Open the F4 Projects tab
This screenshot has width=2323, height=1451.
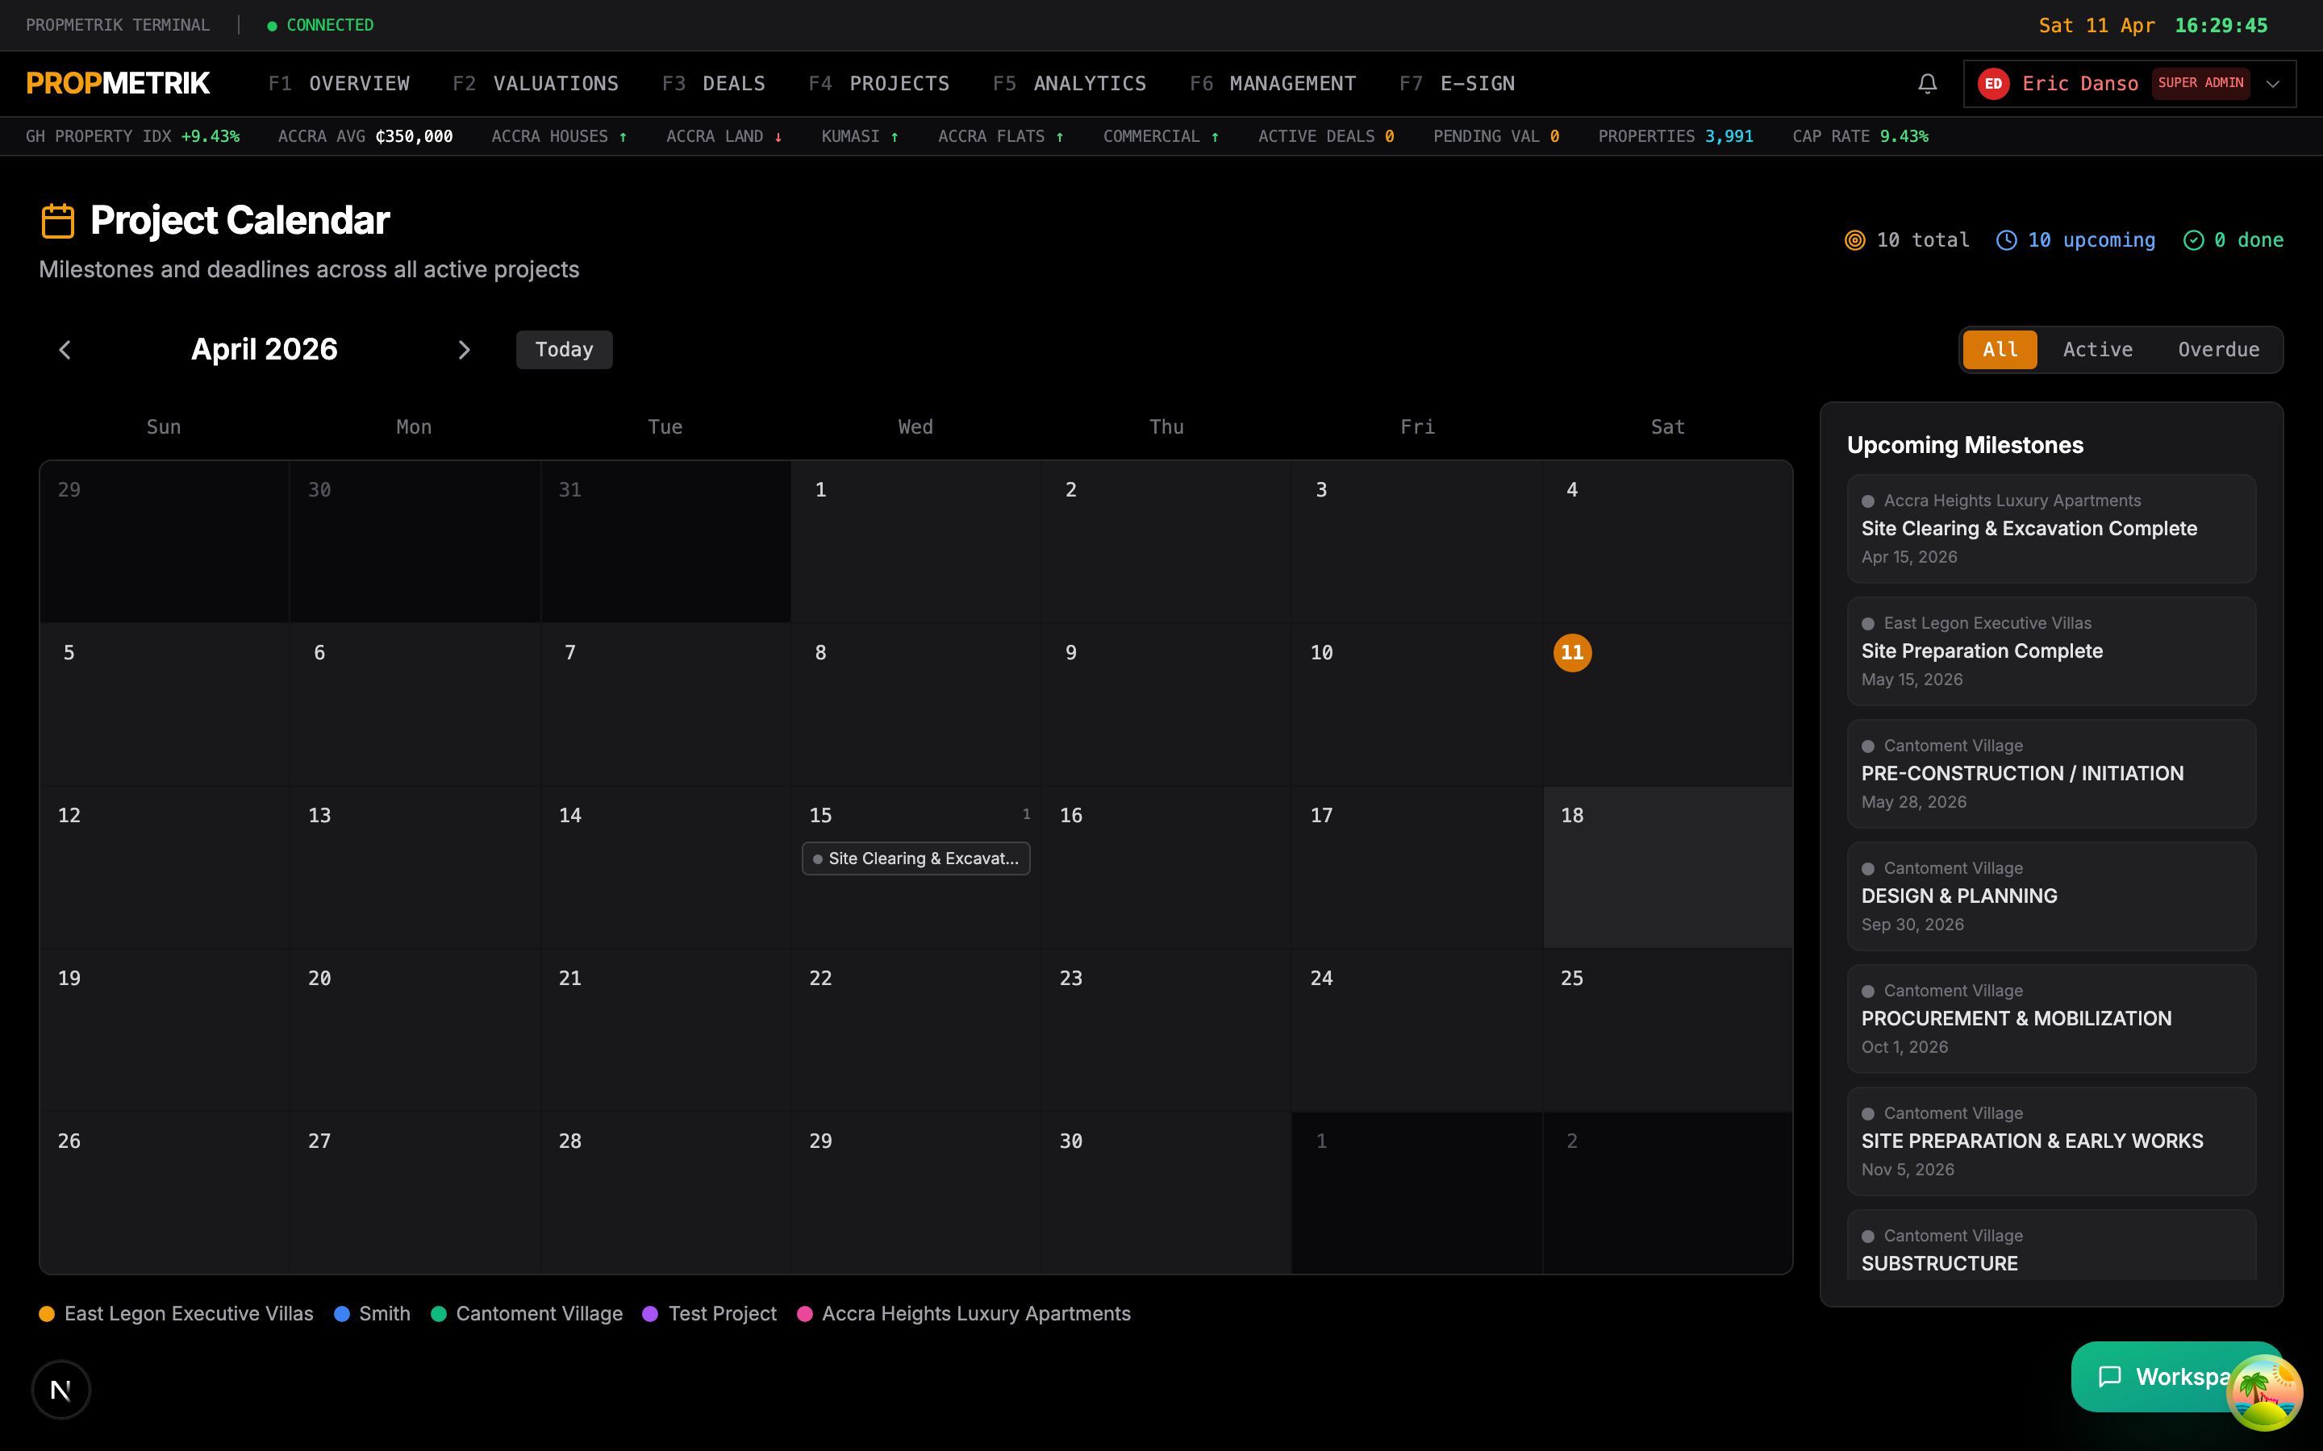(x=878, y=84)
